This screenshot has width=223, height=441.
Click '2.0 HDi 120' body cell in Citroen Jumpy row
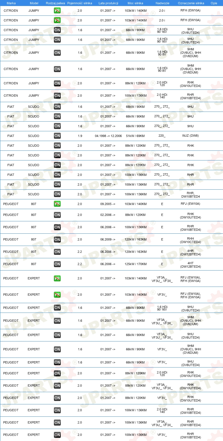point(162,84)
